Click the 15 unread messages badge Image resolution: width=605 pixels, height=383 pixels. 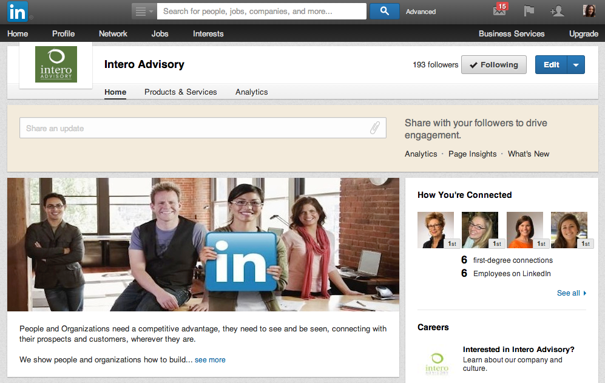(502, 6)
